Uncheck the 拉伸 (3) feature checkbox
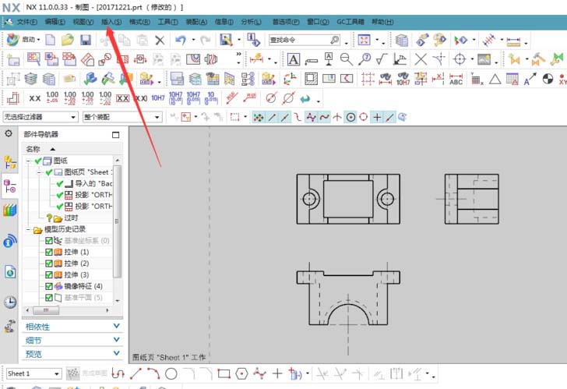 point(49,275)
